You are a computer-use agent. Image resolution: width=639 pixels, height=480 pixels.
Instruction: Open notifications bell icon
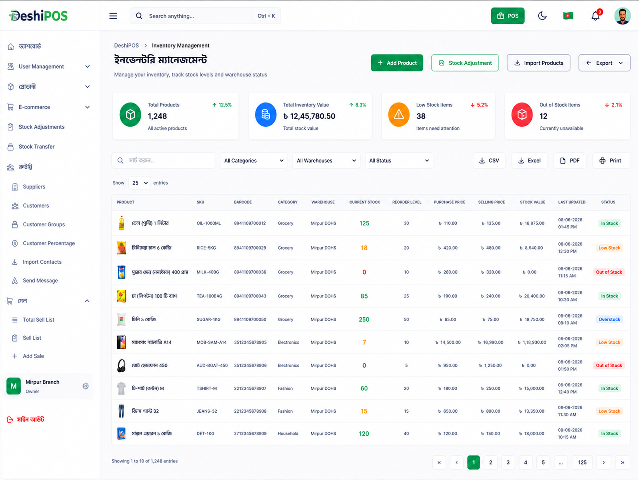coord(595,16)
